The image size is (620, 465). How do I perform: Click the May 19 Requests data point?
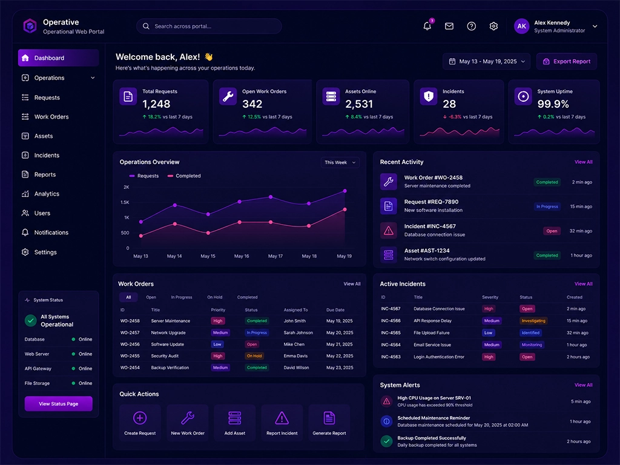tap(345, 191)
